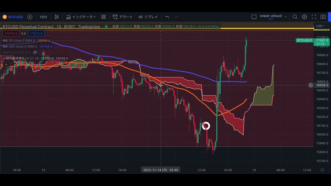Open time axis settings gear at bottom right
331x186 pixels.
(322, 170)
